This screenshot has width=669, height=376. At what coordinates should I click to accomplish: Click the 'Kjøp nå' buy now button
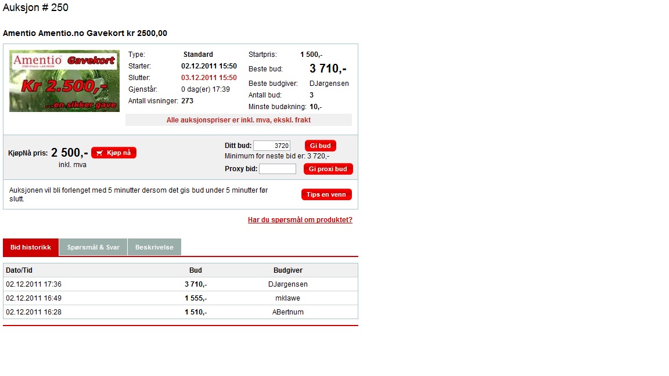(113, 153)
